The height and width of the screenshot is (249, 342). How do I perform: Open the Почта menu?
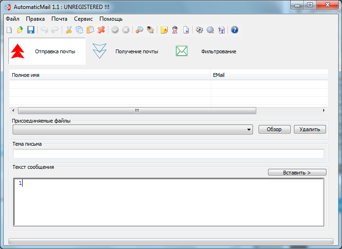pyautogui.click(x=59, y=19)
